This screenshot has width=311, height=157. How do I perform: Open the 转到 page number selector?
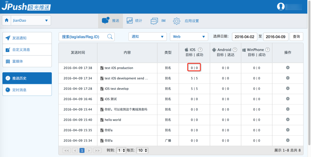click(x=121, y=150)
